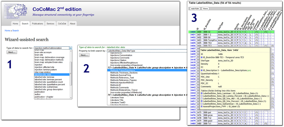Click the Views button
The width and height of the screenshot is (284, 127).
click(x=206, y=9)
